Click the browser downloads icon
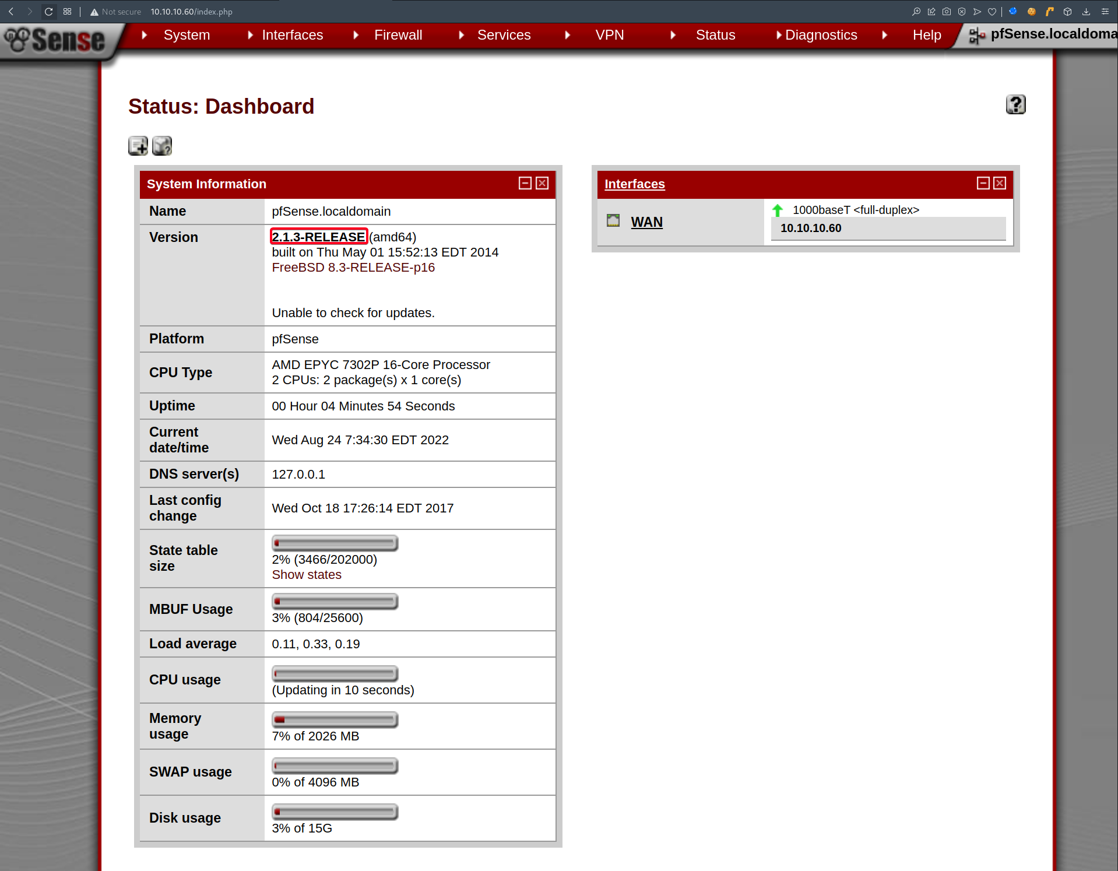Screen dimensions: 1118x871 (x=1087, y=12)
